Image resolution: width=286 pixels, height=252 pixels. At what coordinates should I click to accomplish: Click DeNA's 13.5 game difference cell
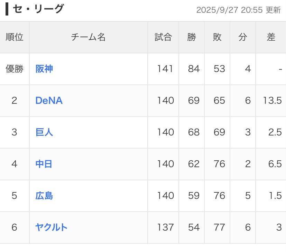[272, 101]
